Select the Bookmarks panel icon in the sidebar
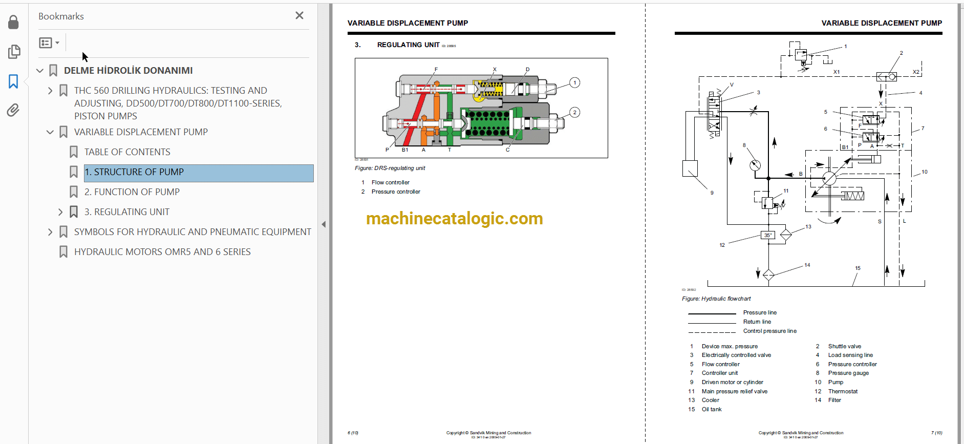 [14, 81]
